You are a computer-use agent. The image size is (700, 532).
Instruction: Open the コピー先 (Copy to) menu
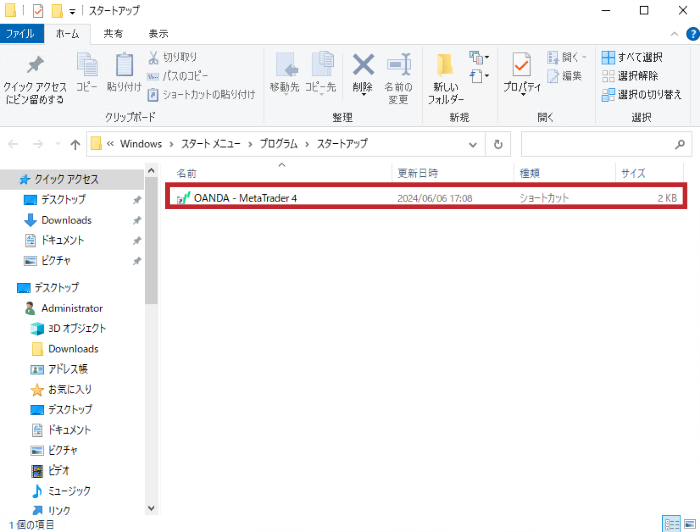pos(321,74)
